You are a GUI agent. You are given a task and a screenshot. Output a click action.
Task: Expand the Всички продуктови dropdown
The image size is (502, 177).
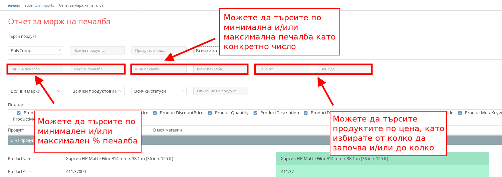(97, 91)
